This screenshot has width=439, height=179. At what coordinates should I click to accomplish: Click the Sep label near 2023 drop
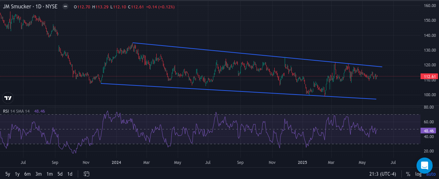pyautogui.click(x=55, y=163)
